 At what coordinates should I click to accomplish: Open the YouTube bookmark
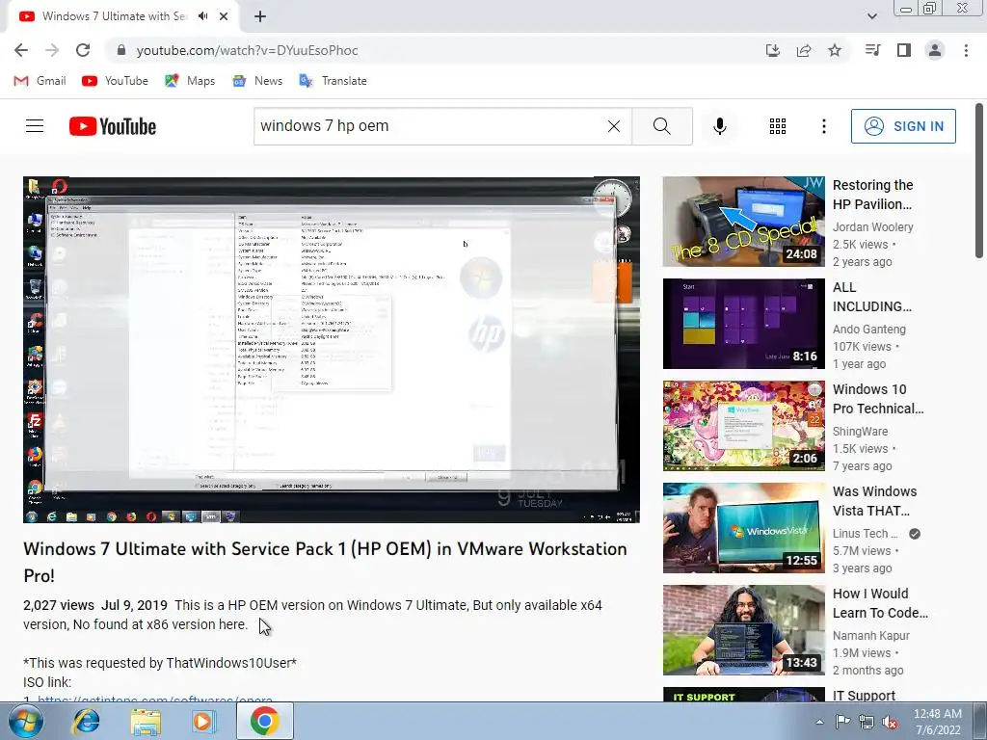pos(116,81)
